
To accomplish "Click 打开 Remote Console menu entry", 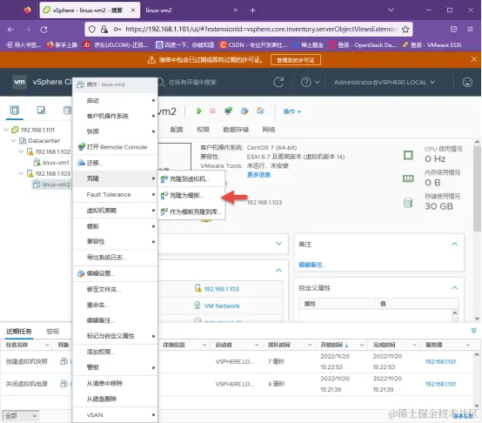I will tap(115, 147).
